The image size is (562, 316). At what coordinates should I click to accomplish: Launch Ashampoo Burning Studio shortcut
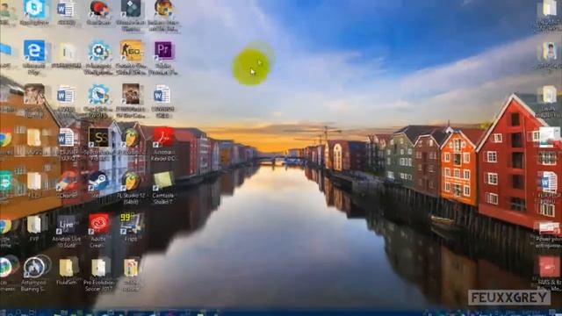[34, 268]
